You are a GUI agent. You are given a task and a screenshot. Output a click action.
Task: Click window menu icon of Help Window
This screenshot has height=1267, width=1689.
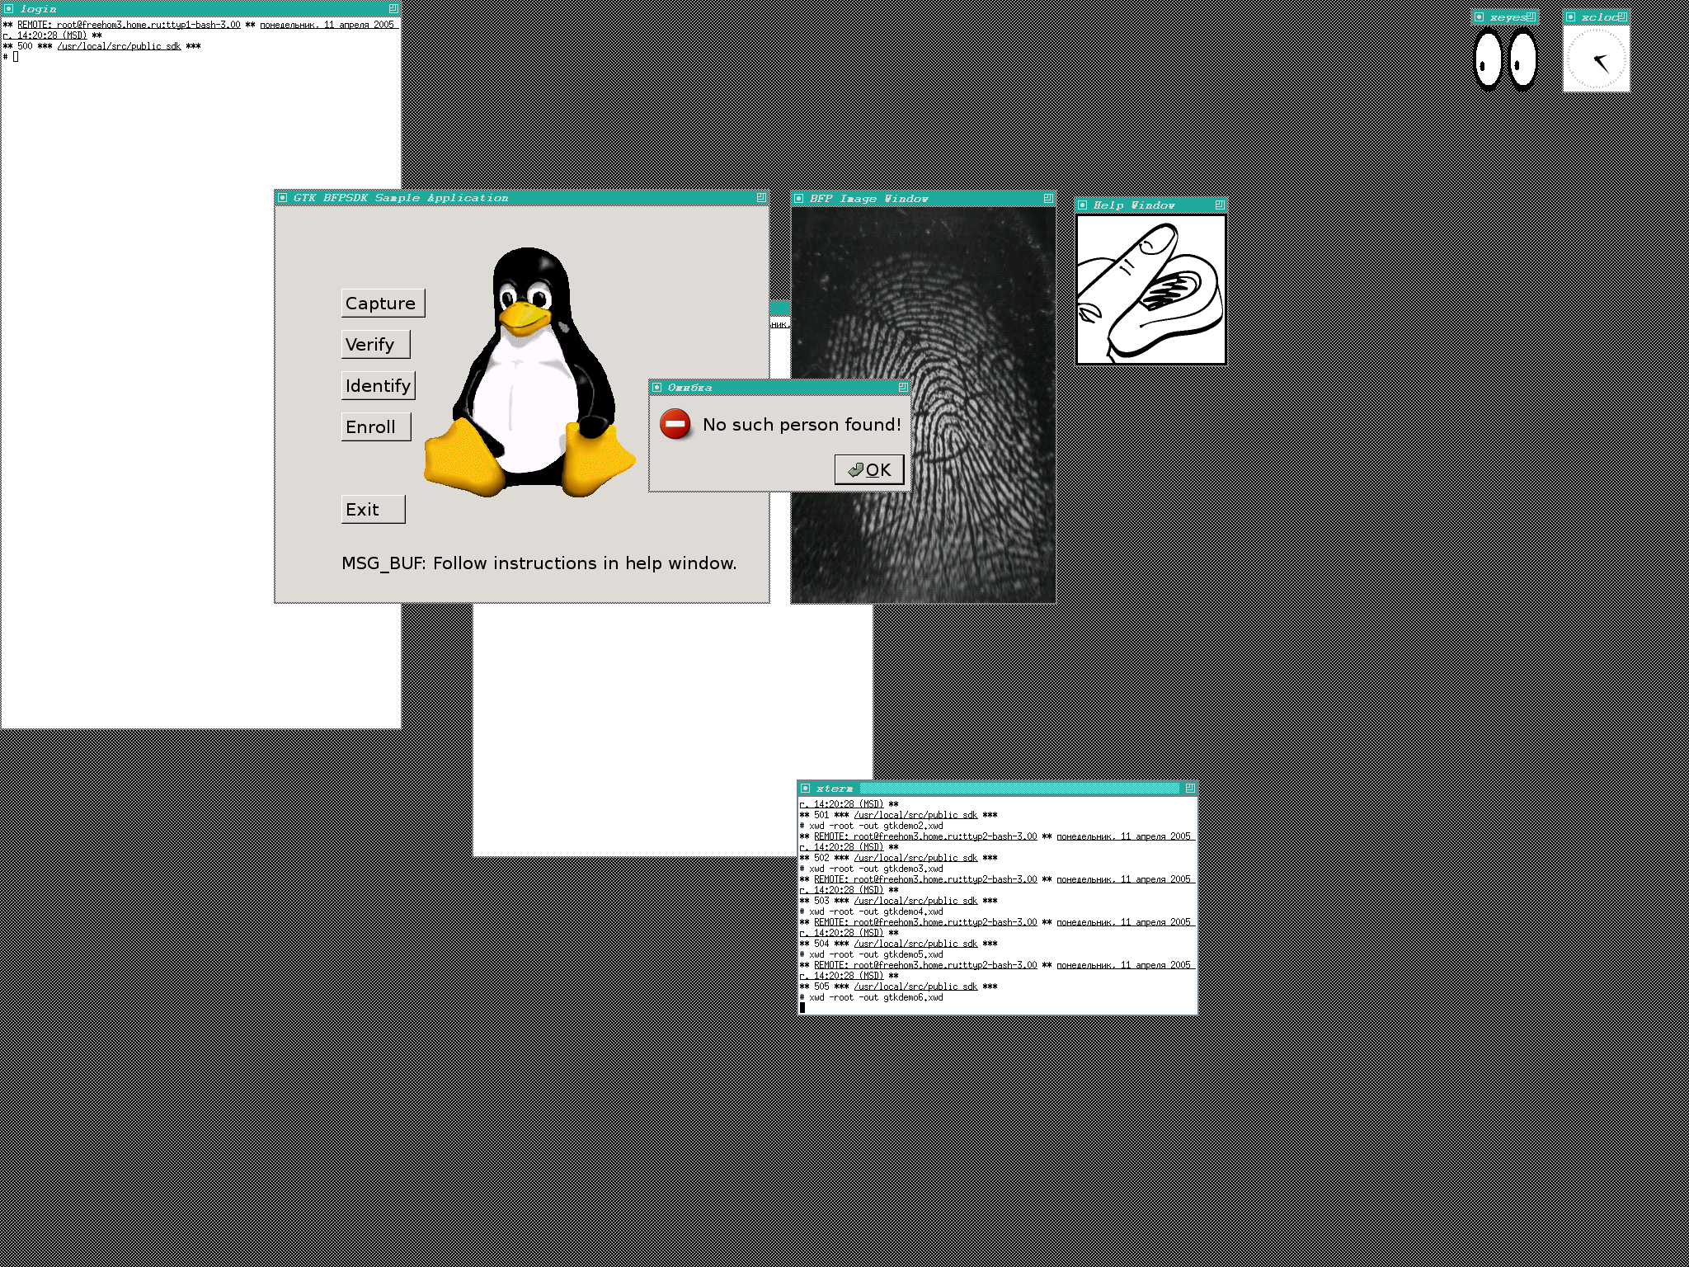1084,205
